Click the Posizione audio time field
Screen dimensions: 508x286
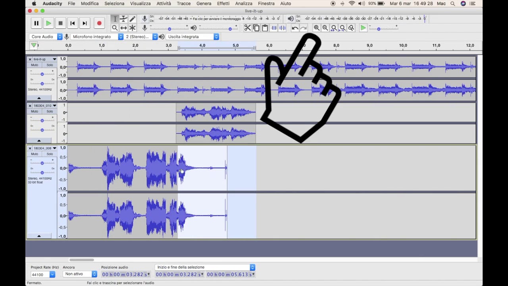pos(126,274)
